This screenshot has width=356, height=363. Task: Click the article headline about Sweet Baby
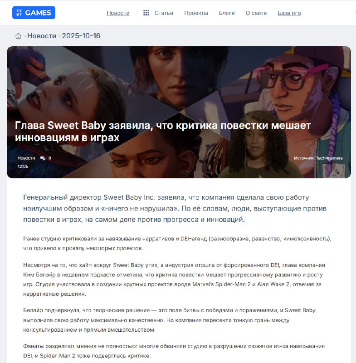(x=163, y=132)
